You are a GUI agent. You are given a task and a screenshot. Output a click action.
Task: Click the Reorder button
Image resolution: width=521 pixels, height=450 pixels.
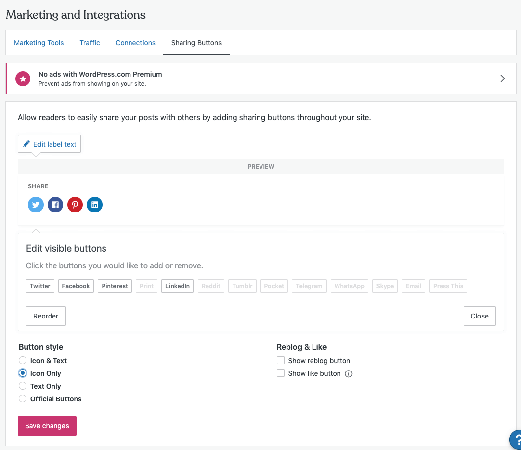pyautogui.click(x=46, y=316)
